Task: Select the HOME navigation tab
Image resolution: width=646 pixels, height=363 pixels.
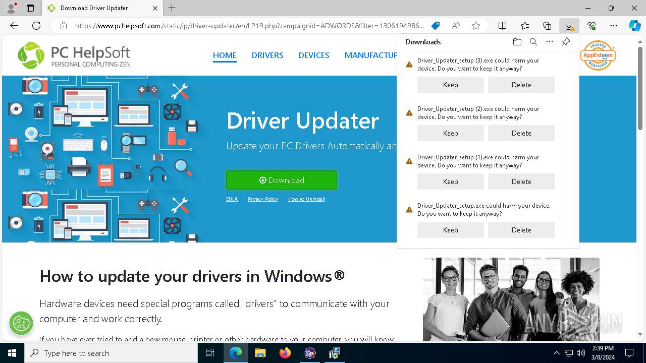Action: coord(225,55)
